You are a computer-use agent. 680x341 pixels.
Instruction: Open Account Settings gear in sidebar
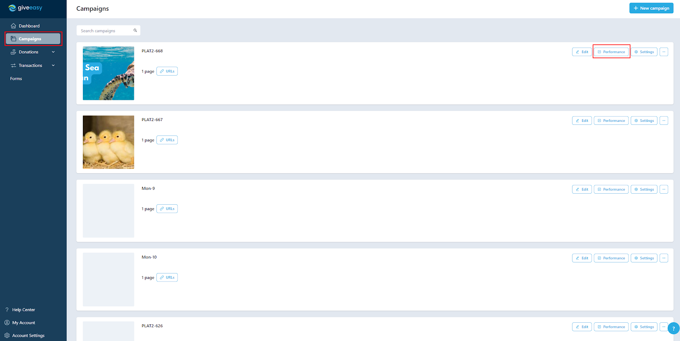[x=7, y=335]
